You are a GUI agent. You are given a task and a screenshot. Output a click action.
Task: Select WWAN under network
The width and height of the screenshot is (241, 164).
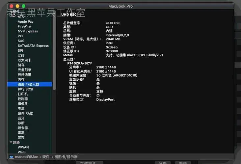click(x=23, y=147)
